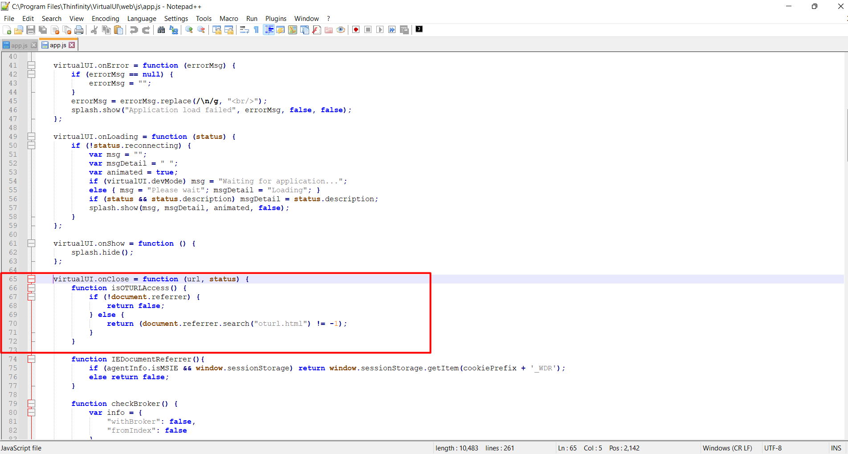Viewport: 848px width, 454px height.
Task: Click the 'JavaScript file' status text
Action: tap(21, 448)
